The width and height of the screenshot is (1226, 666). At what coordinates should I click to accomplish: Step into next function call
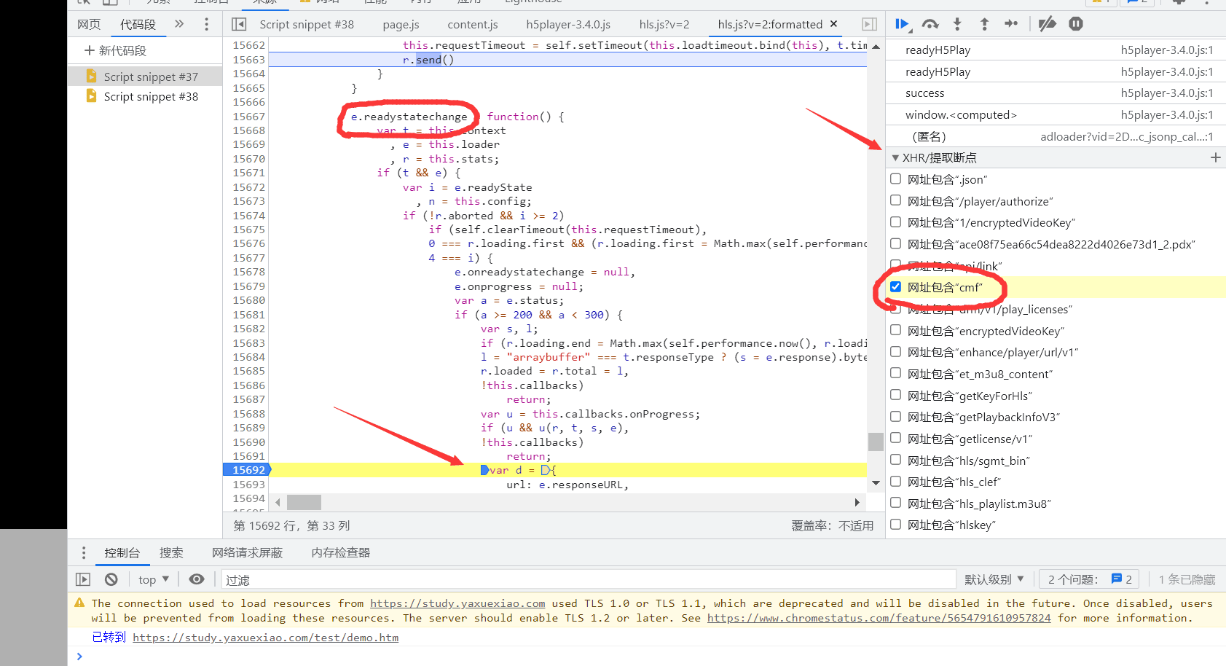[x=957, y=24]
